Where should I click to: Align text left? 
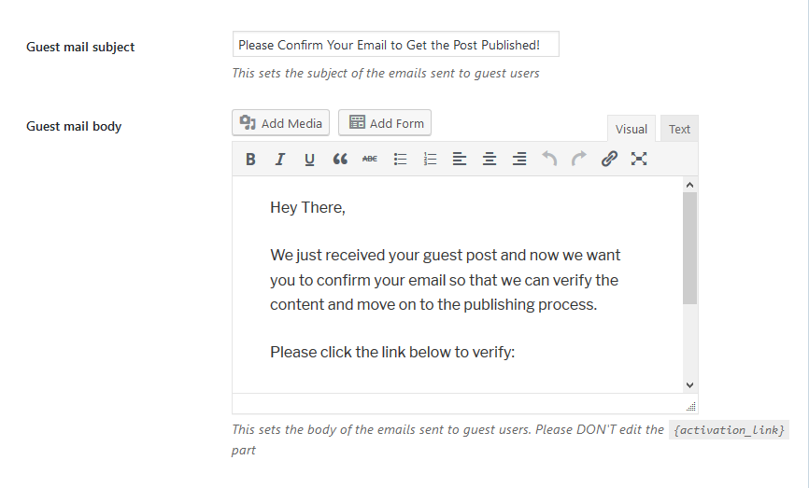point(460,160)
